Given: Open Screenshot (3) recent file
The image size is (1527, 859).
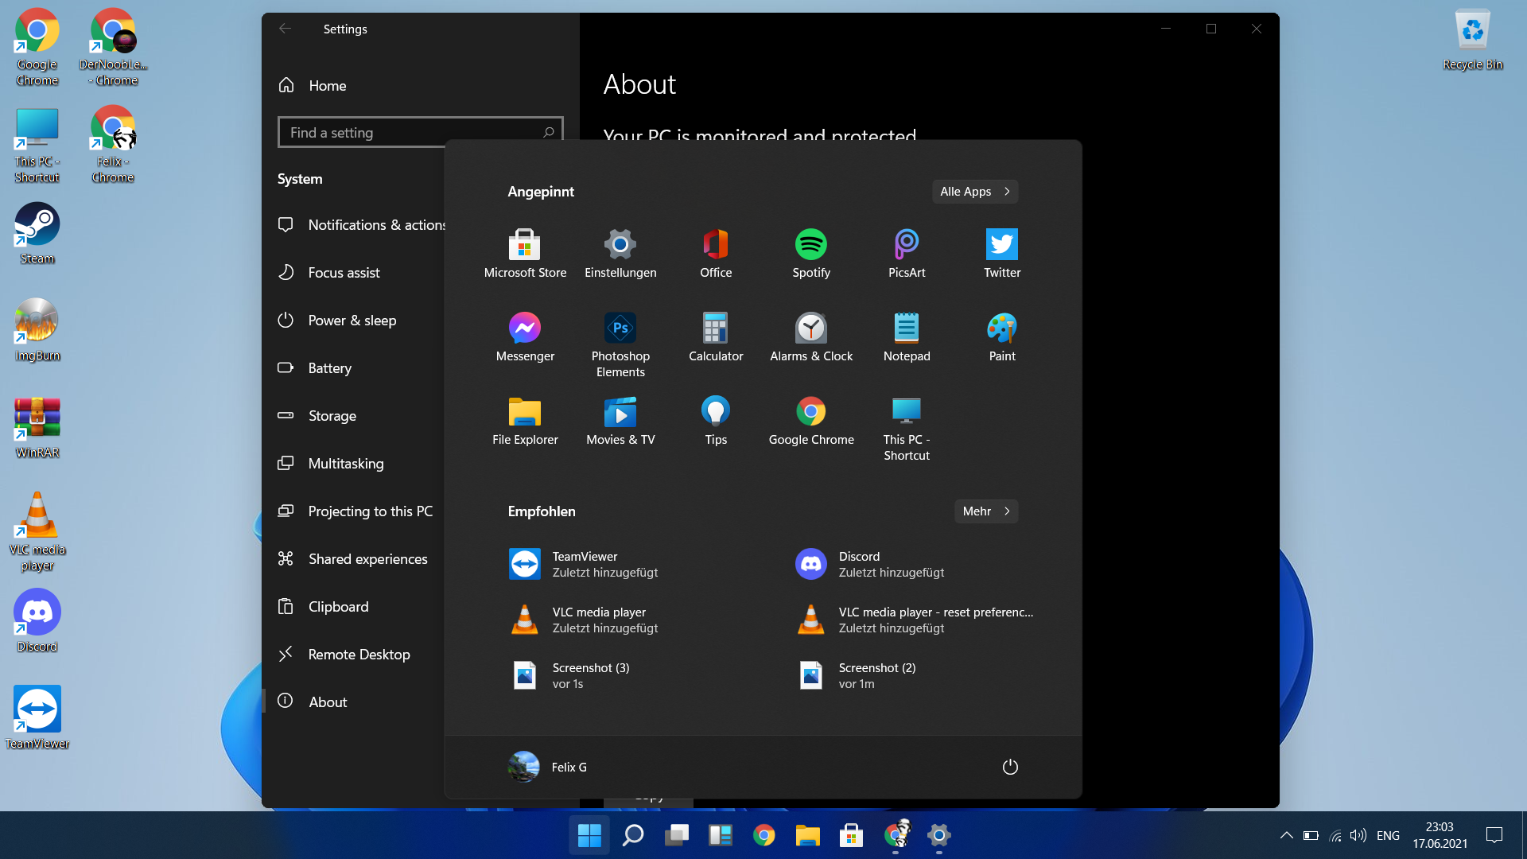Looking at the screenshot, I should click(590, 674).
